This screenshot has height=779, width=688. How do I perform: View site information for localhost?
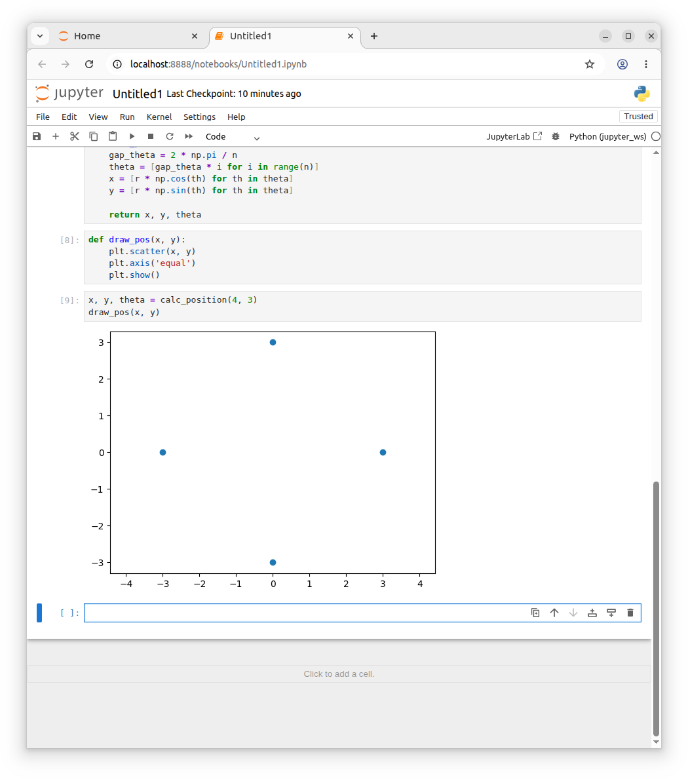(117, 64)
